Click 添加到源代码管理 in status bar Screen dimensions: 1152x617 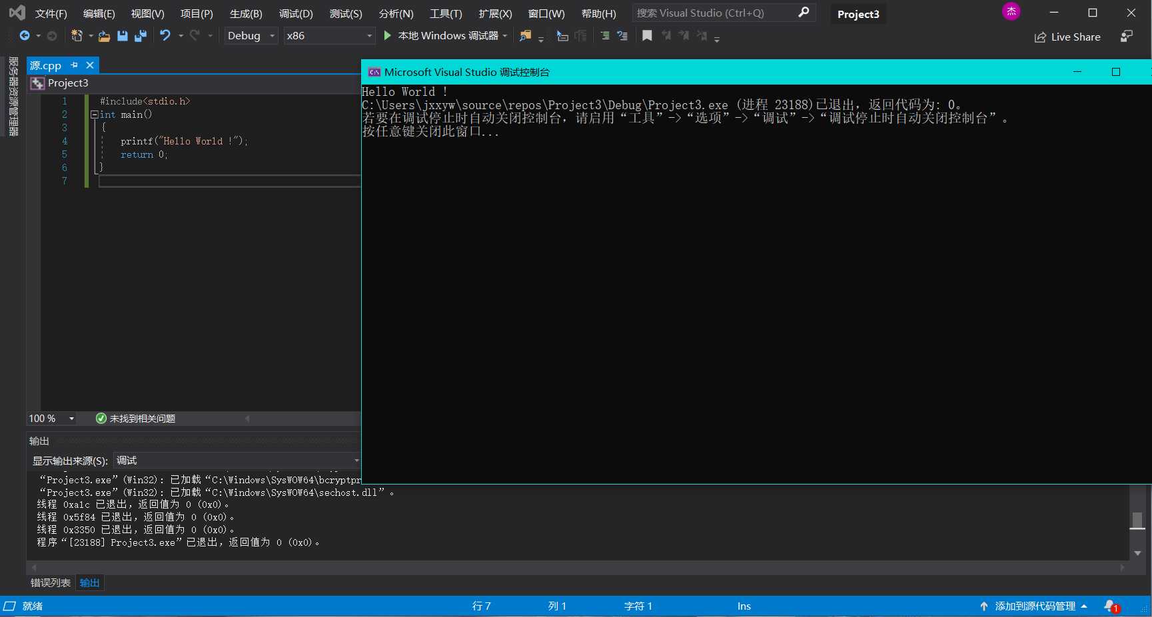pos(1035,606)
